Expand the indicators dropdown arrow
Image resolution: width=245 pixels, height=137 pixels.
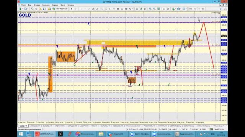(x=175, y=9)
